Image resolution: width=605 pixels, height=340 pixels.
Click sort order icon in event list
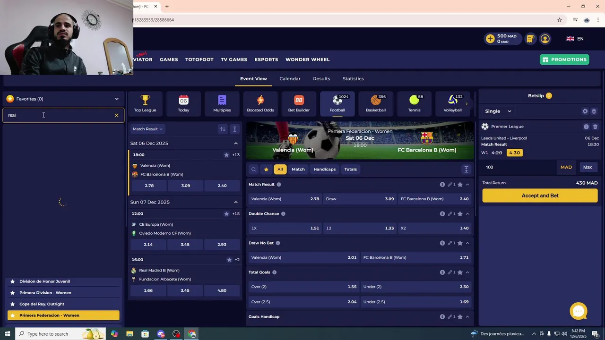click(x=223, y=129)
